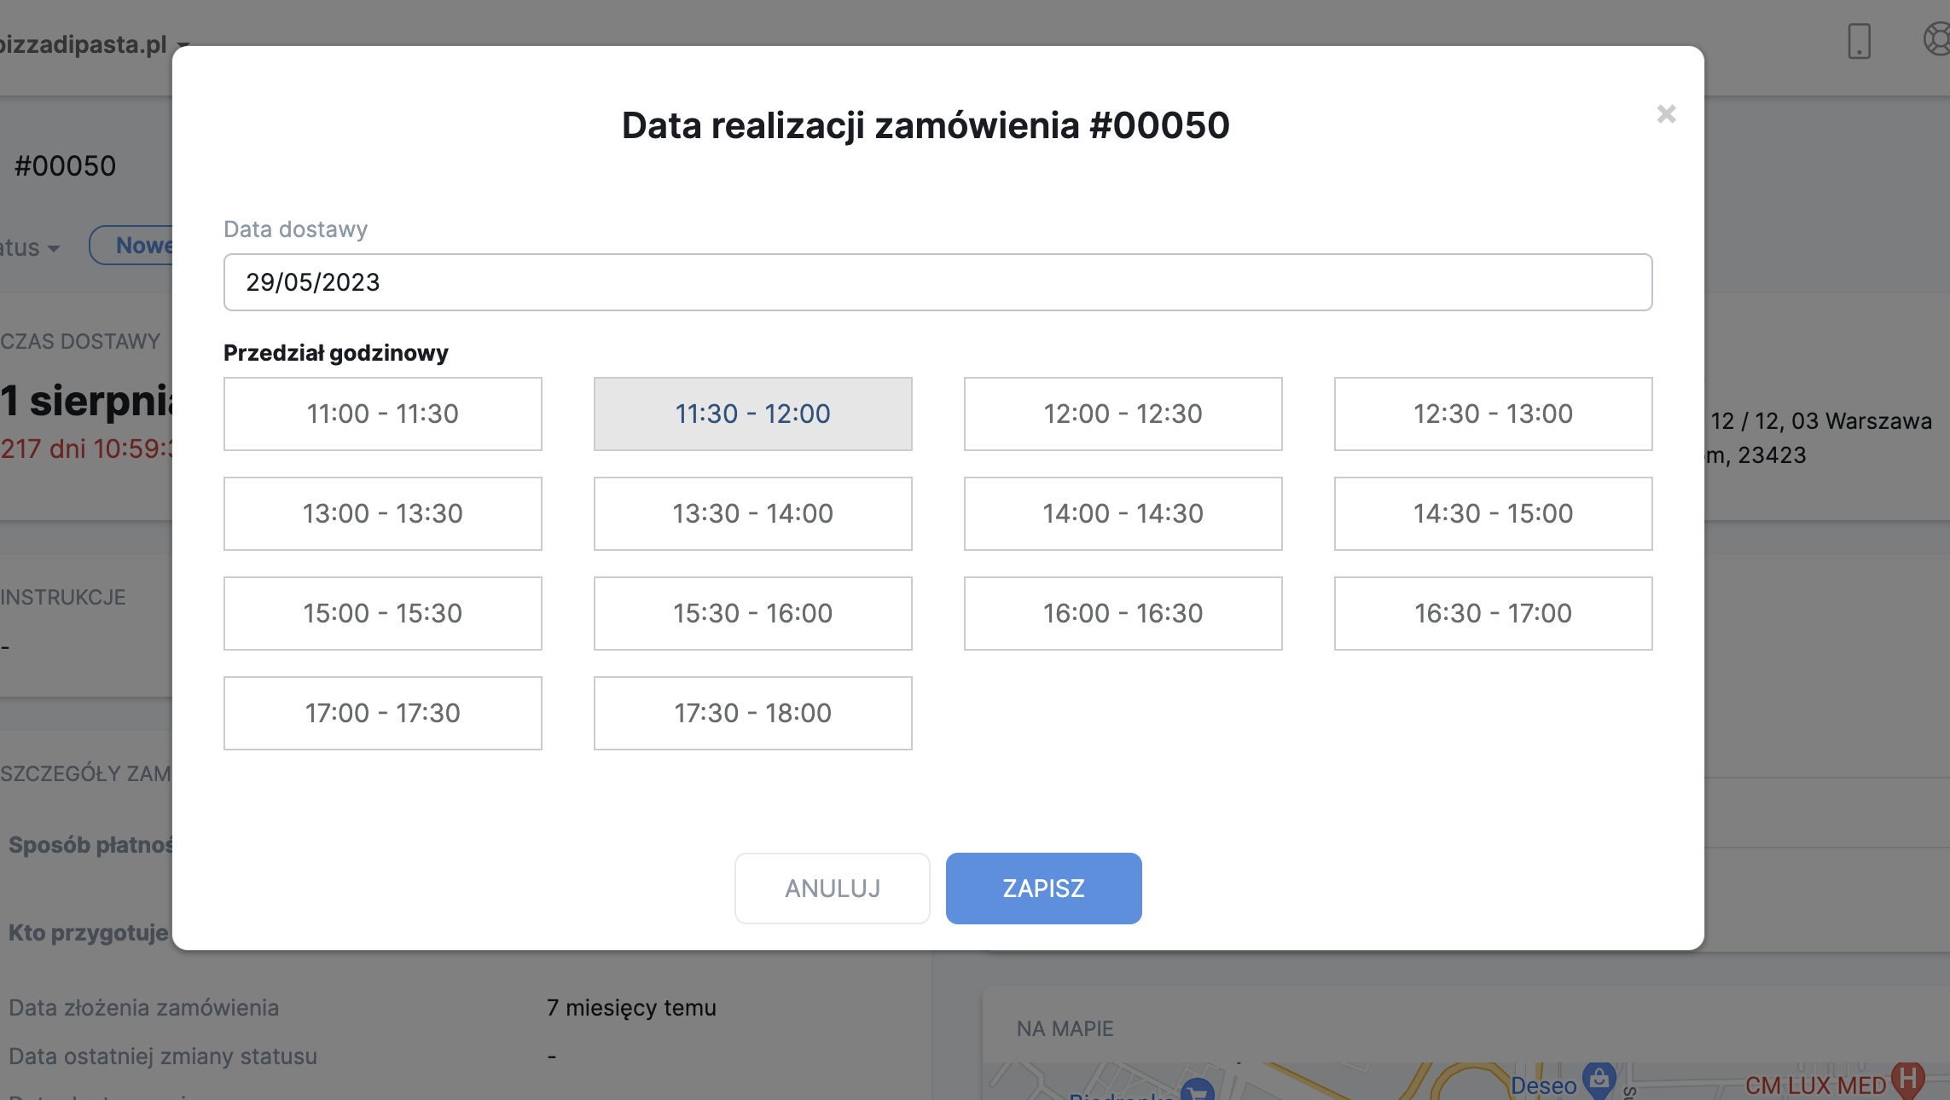The image size is (1950, 1100).
Task: Choose the 14:30 - 15:00 delivery slot
Action: (x=1493, y=513)
